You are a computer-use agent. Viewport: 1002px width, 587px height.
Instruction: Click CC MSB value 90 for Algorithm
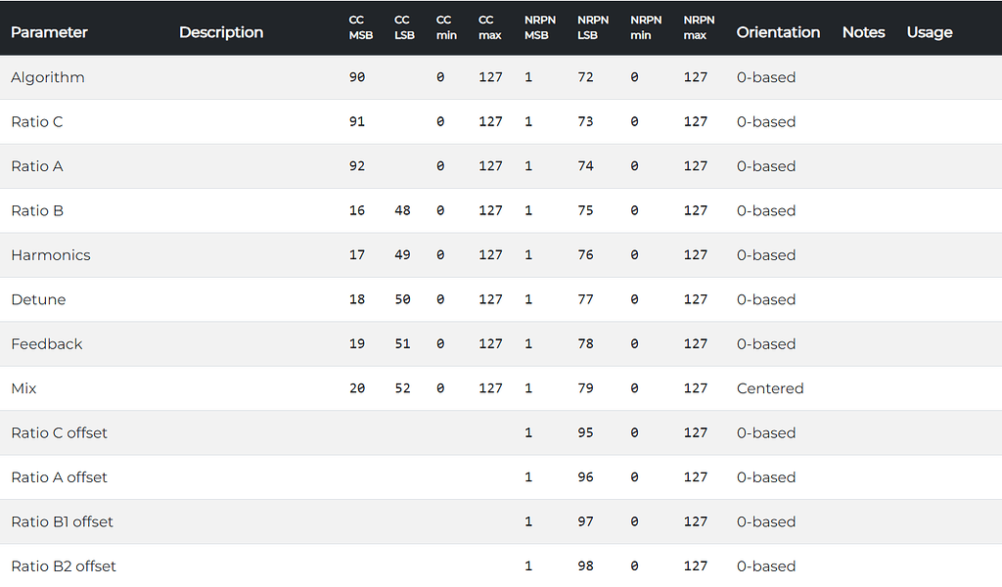357,77
